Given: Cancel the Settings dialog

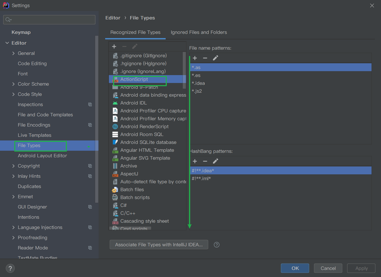Looking at the screenshot, I should pos(328,268).
